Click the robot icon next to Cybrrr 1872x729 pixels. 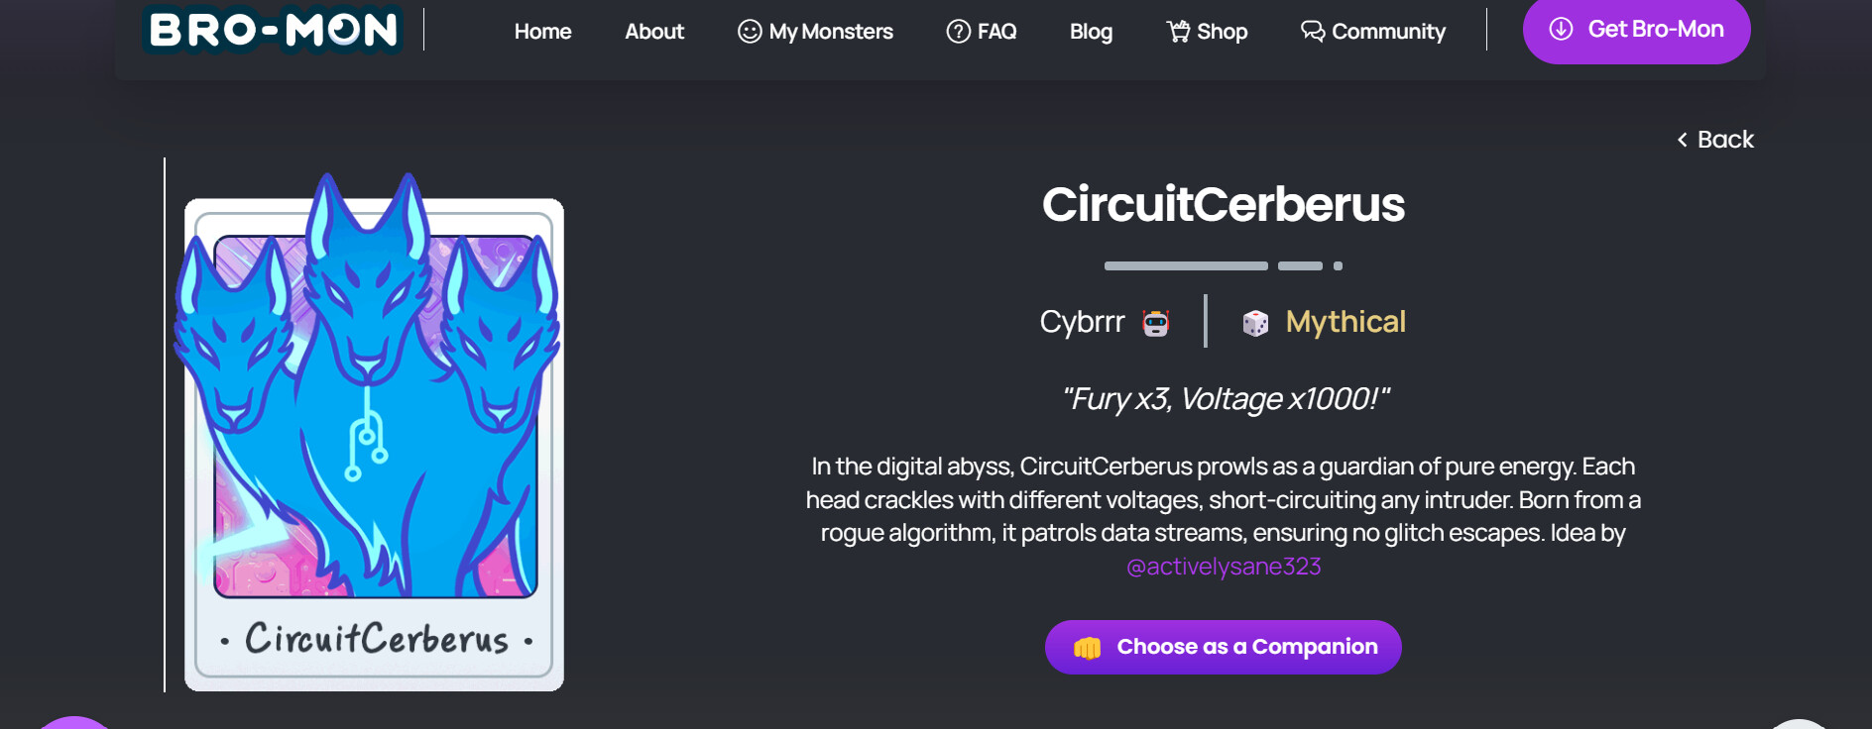(1156, 323)
